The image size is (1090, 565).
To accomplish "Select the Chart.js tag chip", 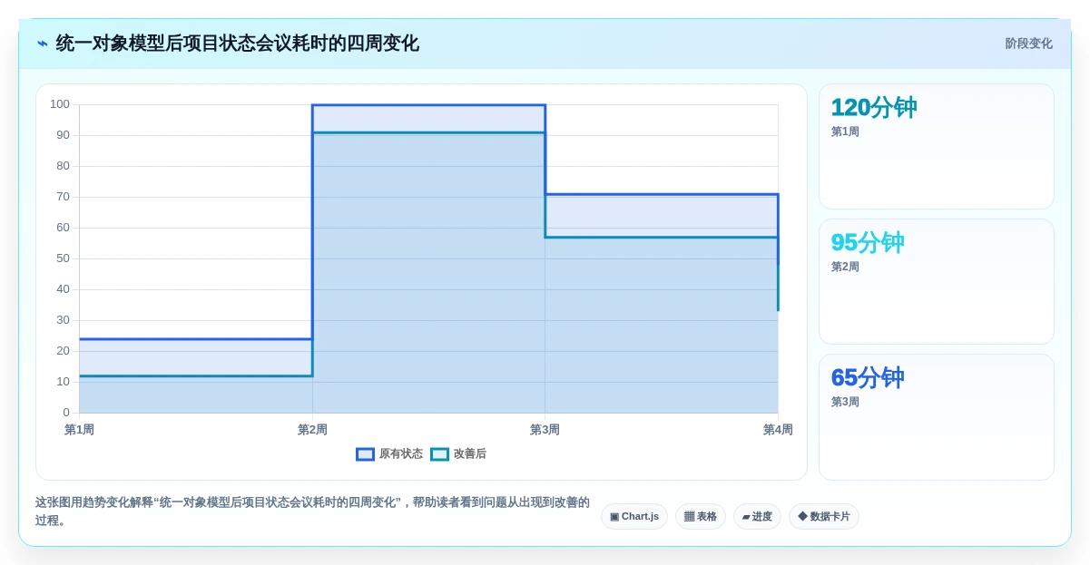I will [x=634, y=517].
